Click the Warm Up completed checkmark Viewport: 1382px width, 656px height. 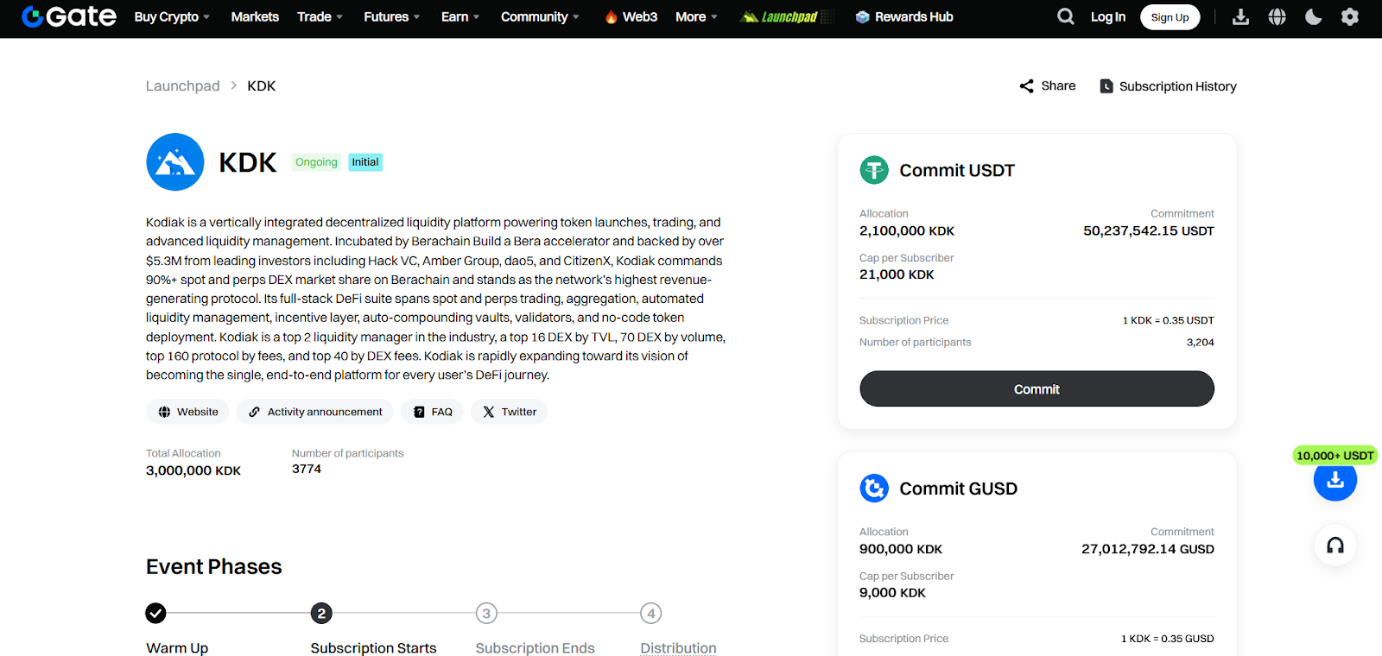pyautogui.click(x=155, y=613)
